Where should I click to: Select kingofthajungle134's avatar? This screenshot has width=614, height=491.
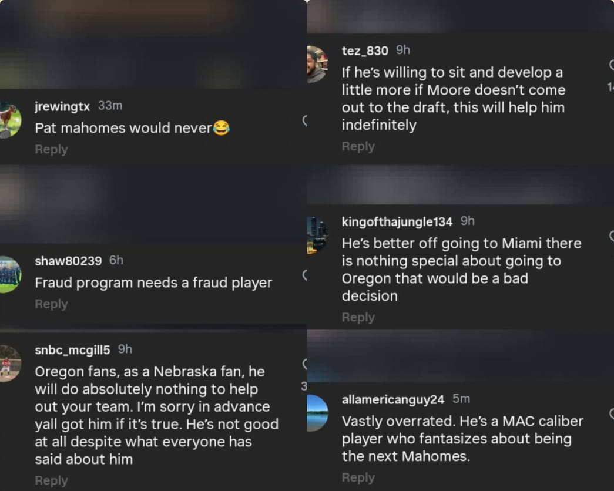pyautogui.click(x=316, y=230)
